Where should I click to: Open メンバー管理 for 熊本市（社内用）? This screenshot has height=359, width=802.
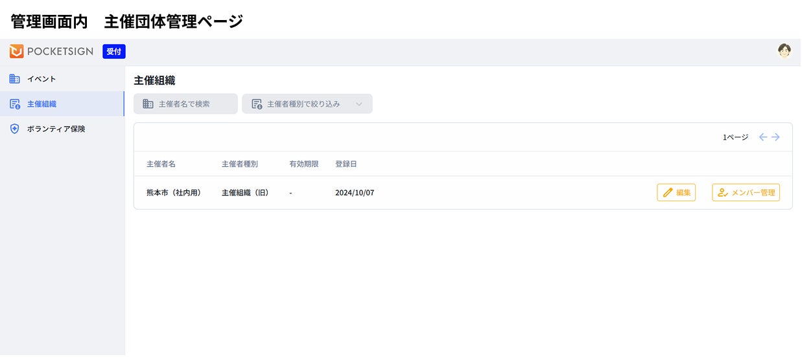(746, 193)
